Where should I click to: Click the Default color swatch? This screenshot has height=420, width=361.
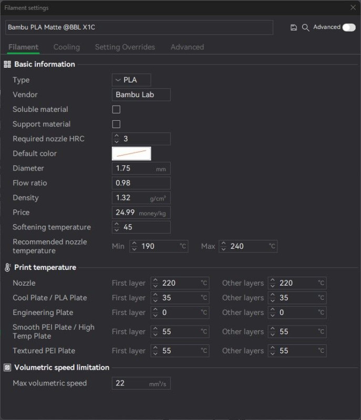coord(131,153)
